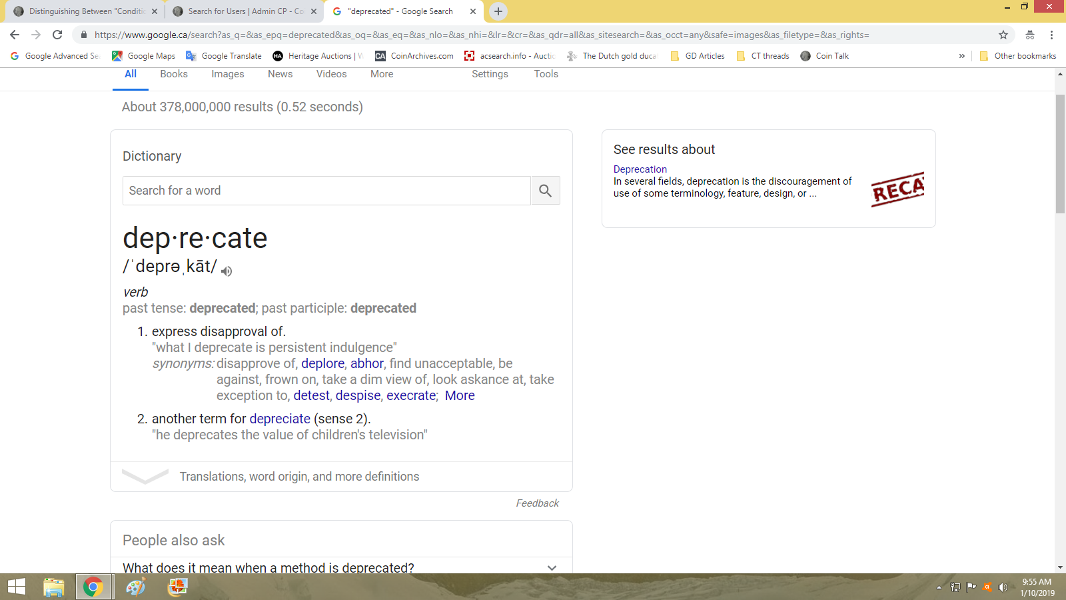
Task: Open the Deprecation result link
Action: click(640, 169)
